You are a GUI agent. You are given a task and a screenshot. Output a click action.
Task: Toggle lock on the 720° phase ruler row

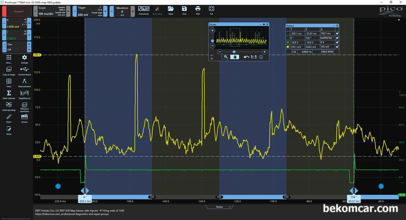[337, 38]
